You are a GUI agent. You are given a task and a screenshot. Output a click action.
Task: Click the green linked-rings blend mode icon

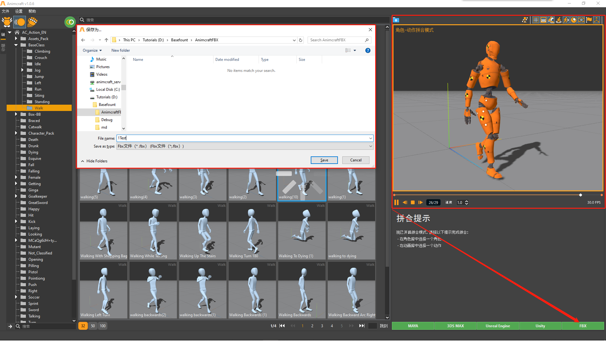tap(70, 22)
